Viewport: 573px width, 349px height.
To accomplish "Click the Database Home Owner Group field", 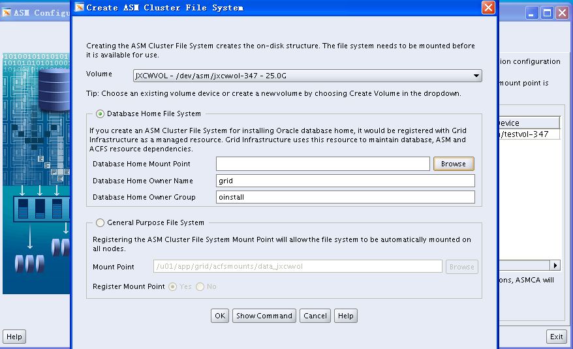I will pos(345,197).
